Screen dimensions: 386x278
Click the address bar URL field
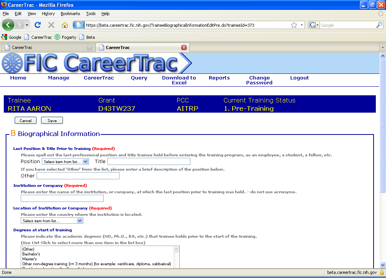point(187,25)
